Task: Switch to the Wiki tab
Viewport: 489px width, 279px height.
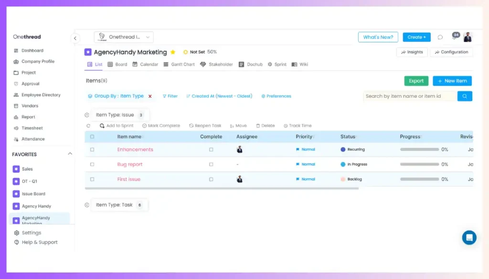Action: tap(300, 64)
